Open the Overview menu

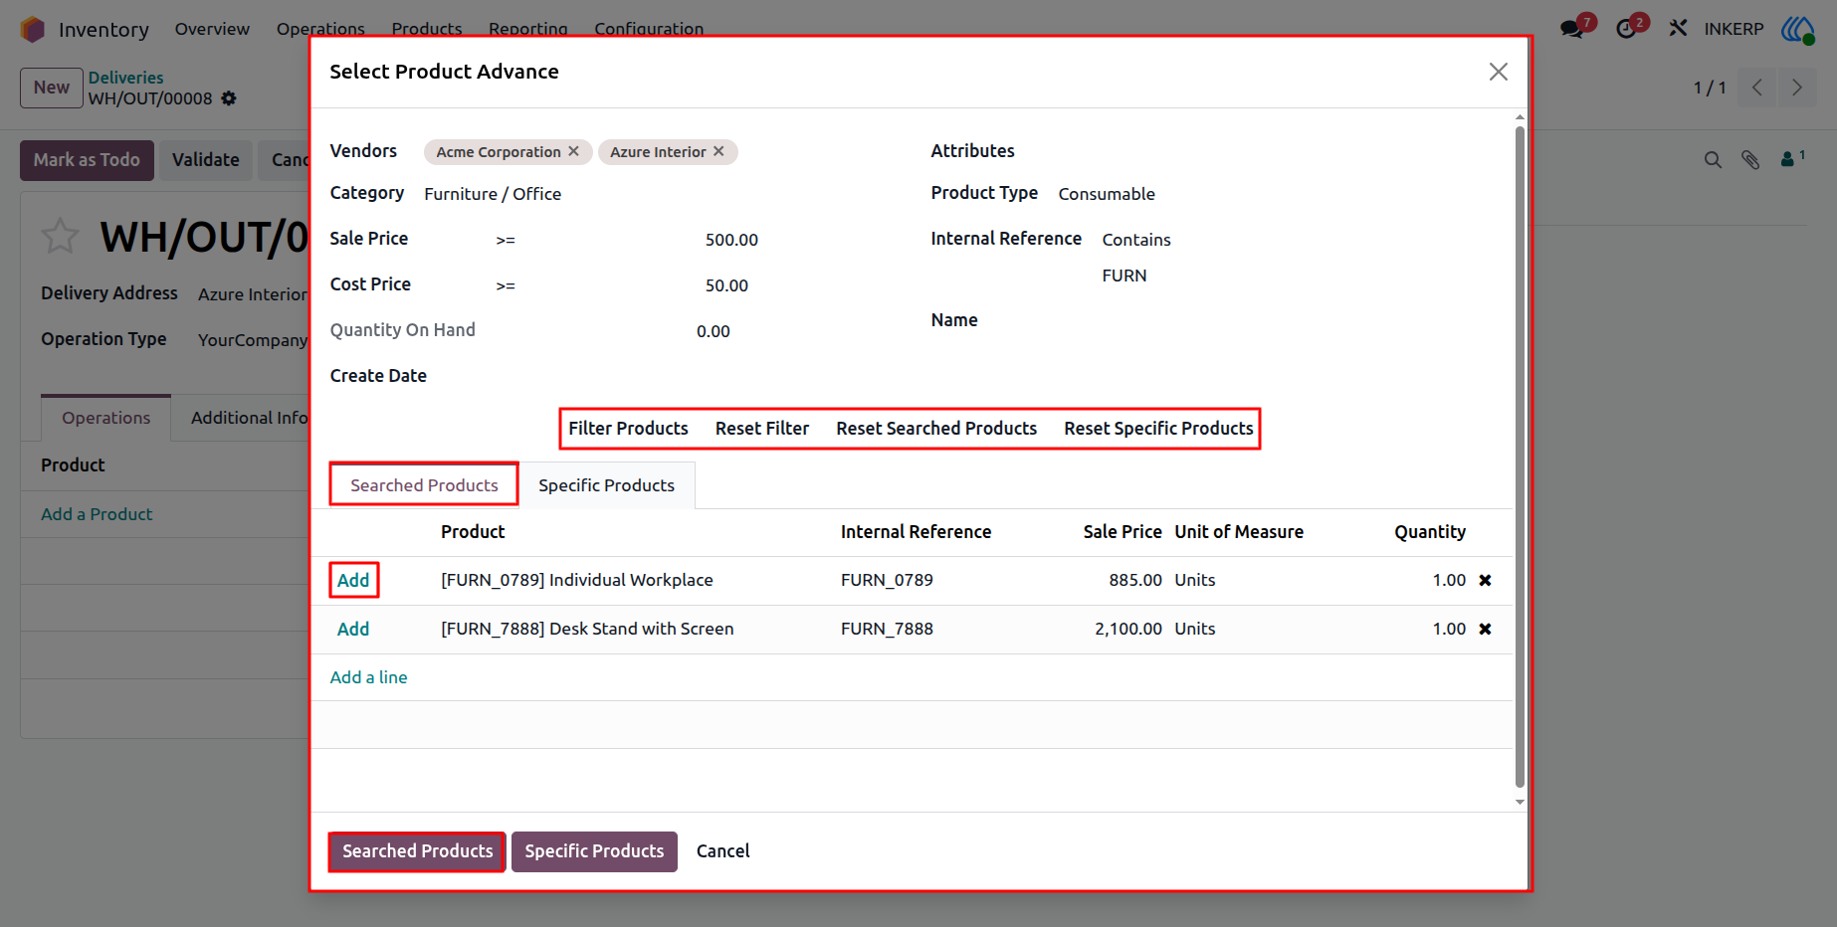[x=212, y=29]
